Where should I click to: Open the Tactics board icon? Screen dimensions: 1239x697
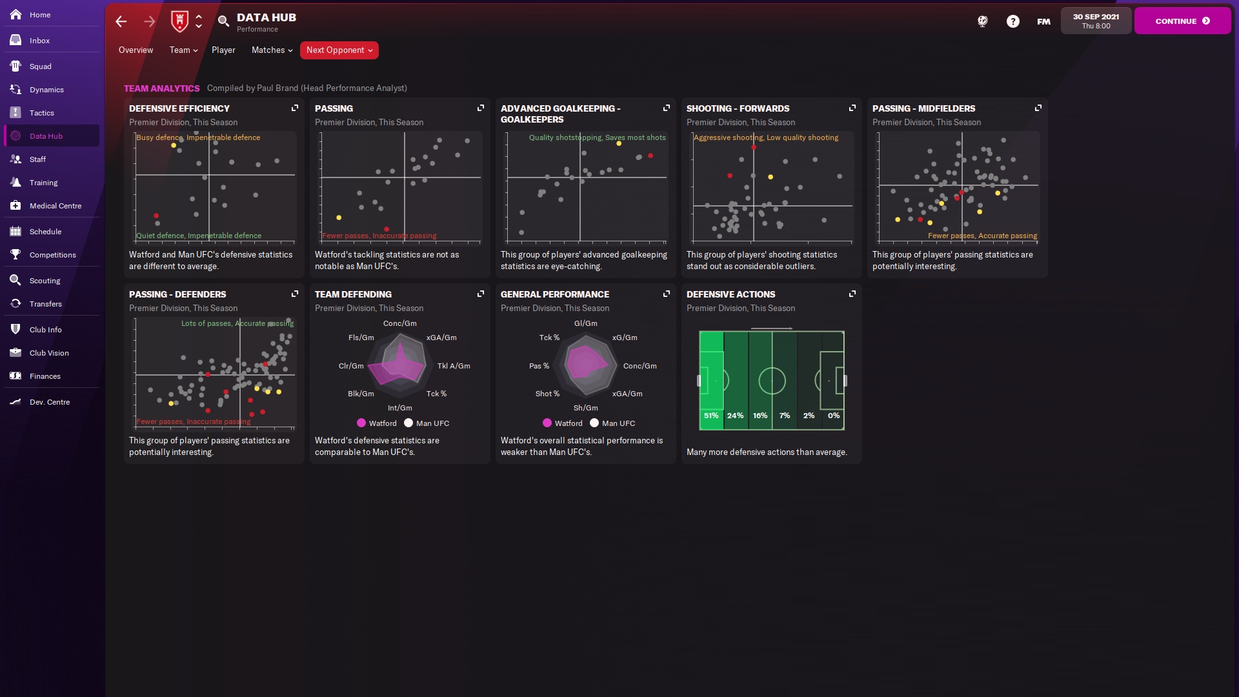pyautogui.click(x=15, y=112)
